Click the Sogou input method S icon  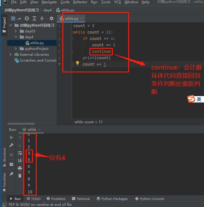(191, 99)
